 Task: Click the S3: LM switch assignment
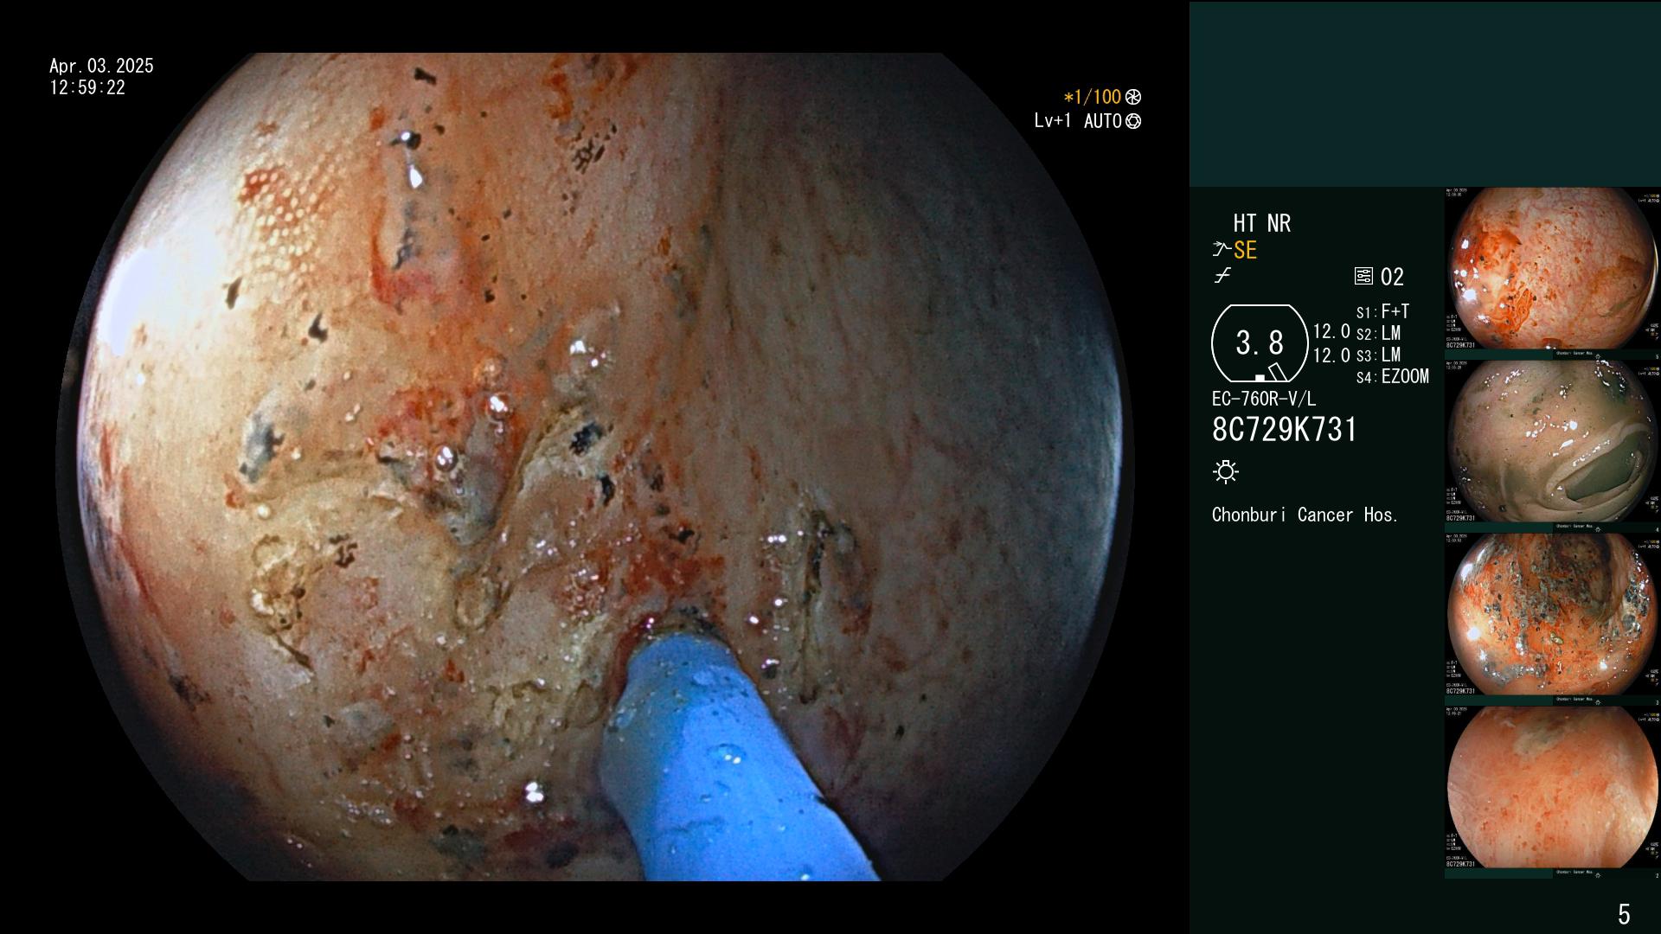coord(1378,355)
